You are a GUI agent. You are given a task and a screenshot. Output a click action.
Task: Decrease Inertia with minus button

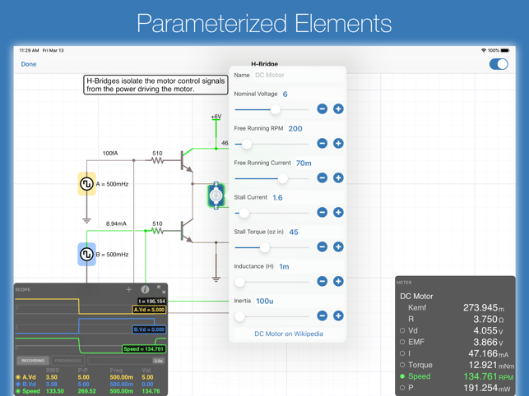[323, 315]
